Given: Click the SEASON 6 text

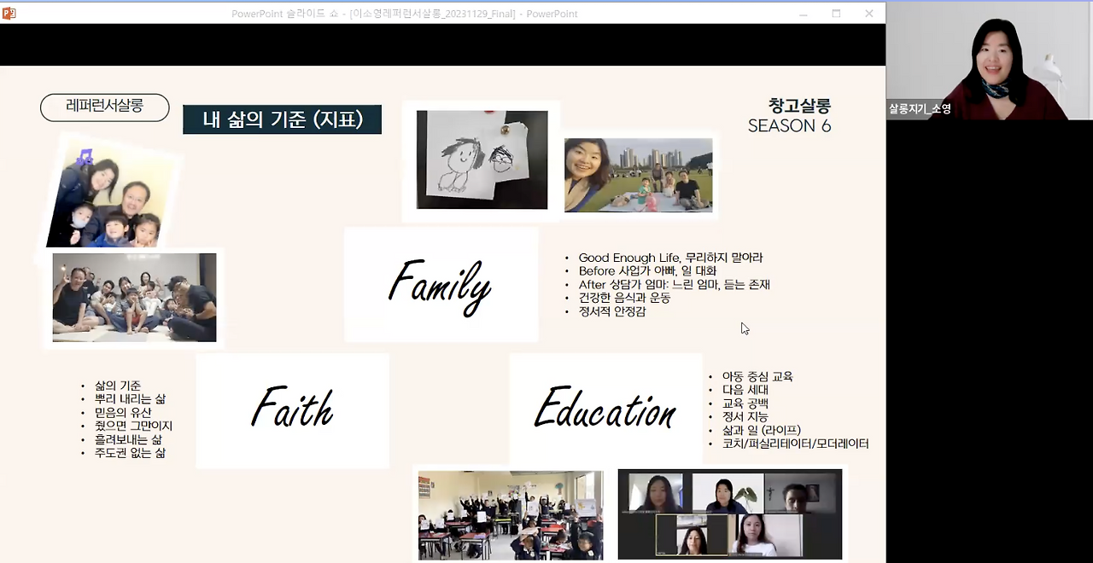Looking at the screenshot, I should [789, 126].
